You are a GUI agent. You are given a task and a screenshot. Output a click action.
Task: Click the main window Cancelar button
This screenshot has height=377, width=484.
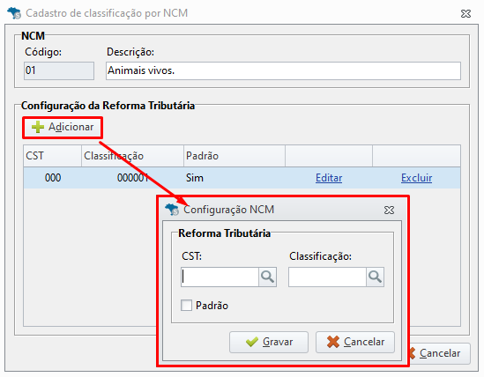click(x=440, y=353)
